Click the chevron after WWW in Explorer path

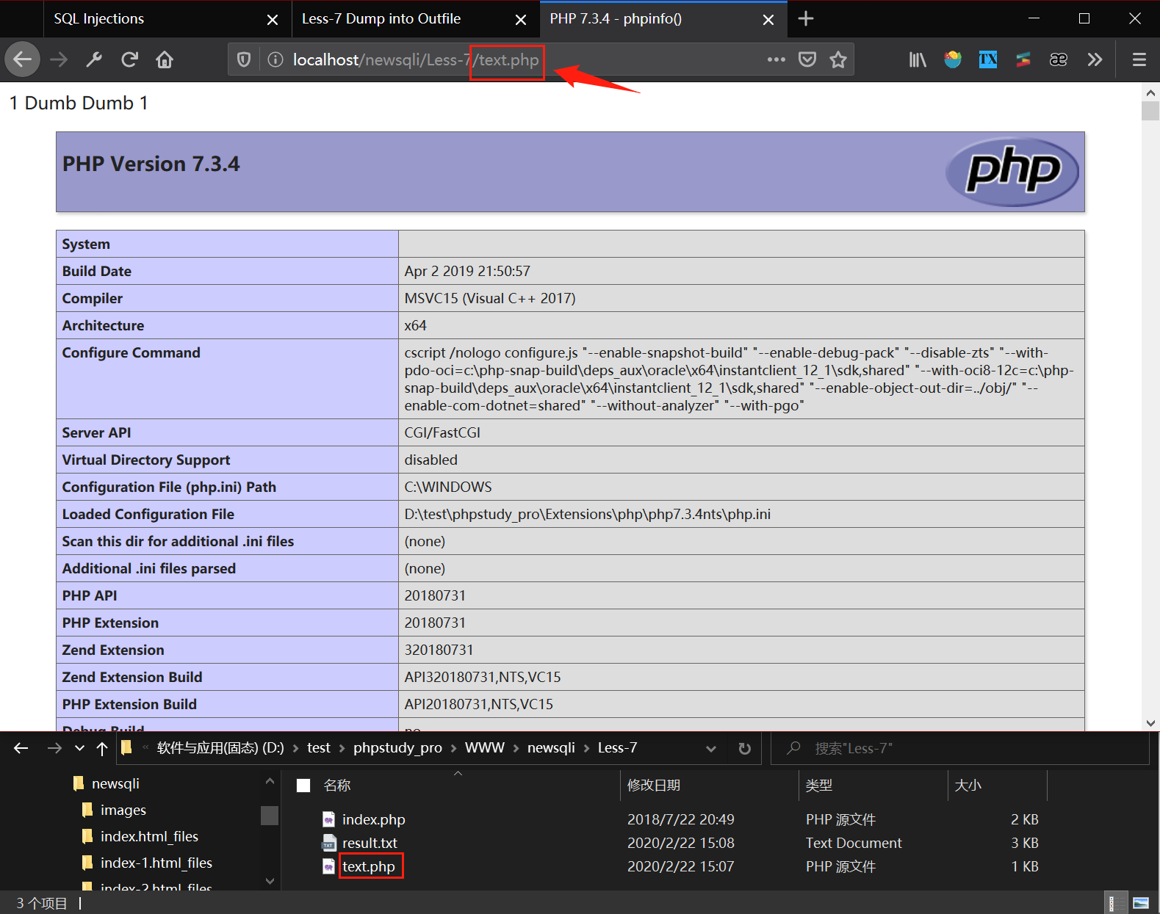[516, 748]
